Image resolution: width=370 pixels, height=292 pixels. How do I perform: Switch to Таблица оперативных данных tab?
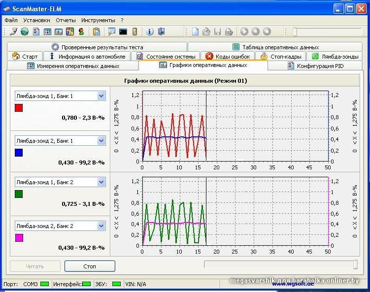[x=275, y=47]
